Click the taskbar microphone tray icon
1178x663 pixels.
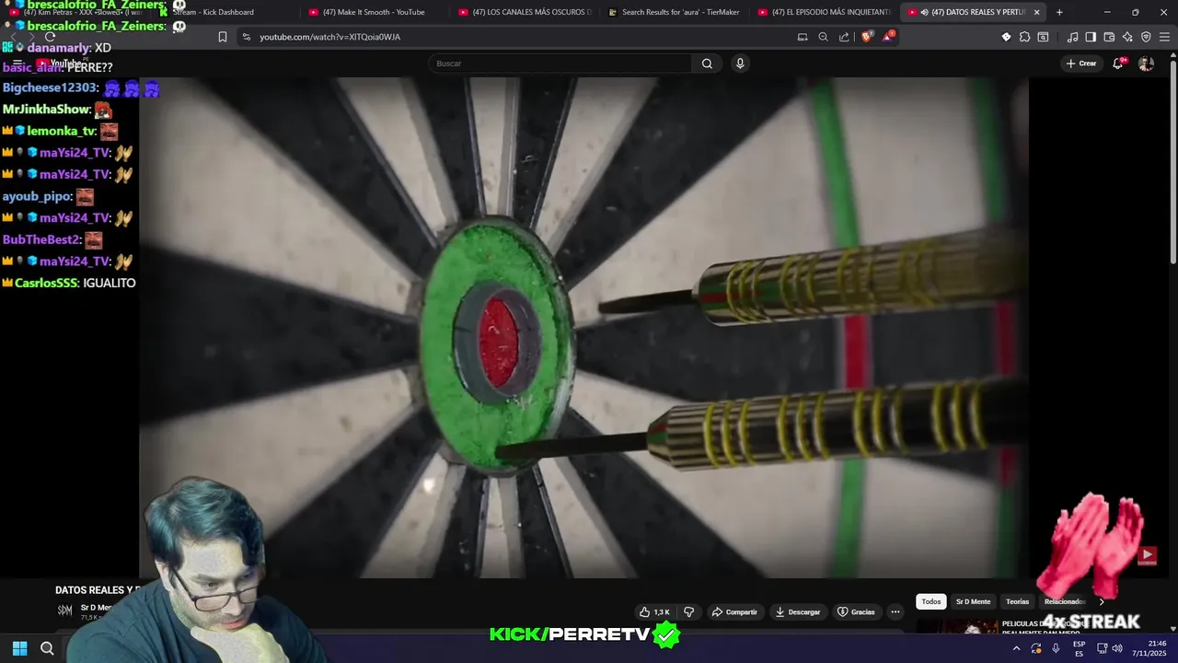[x=1056, y=648]
